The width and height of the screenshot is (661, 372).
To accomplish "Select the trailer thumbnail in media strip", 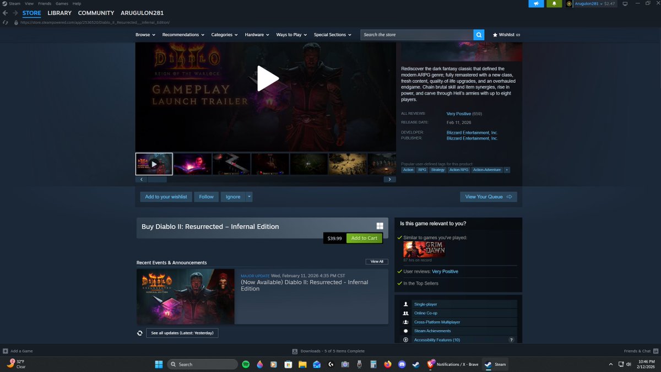I will pos(154,164).
